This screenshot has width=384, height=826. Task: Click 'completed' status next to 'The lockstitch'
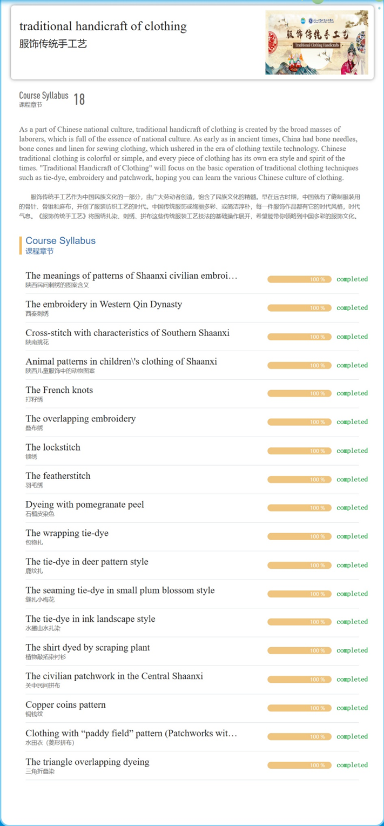(x=352, y=451)
